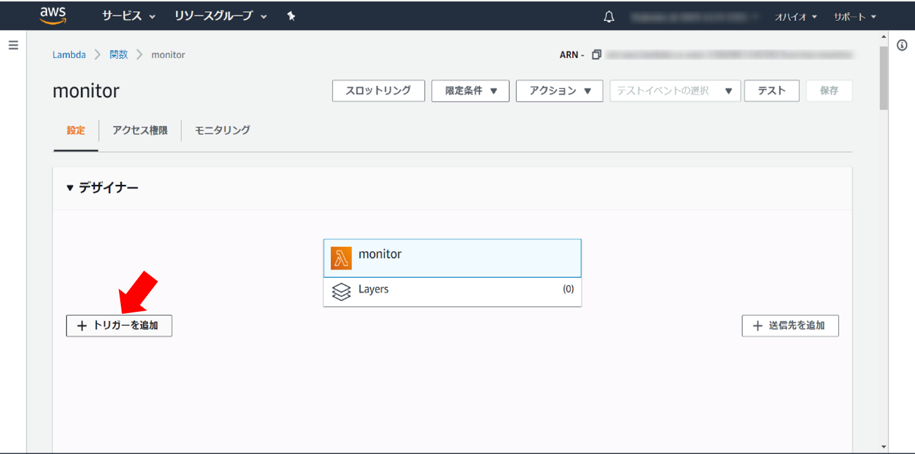This screenshot has width=915, height=454.
Task: Copy the ARN with the copy icon
Action: click(x=597, y=54)
